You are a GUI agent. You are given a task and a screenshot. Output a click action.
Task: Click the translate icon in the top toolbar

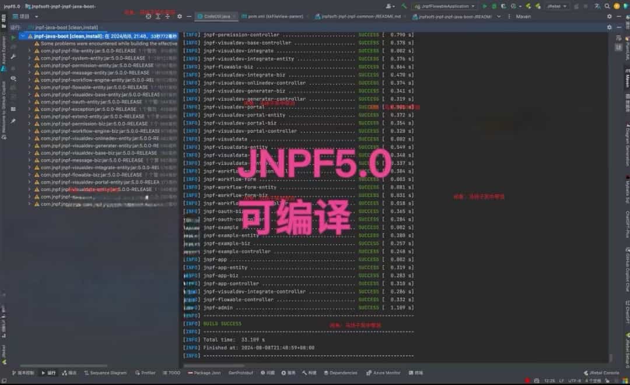pos(597,6)
